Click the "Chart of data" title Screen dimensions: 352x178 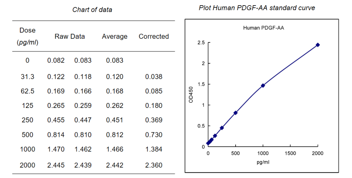[92, 10]
